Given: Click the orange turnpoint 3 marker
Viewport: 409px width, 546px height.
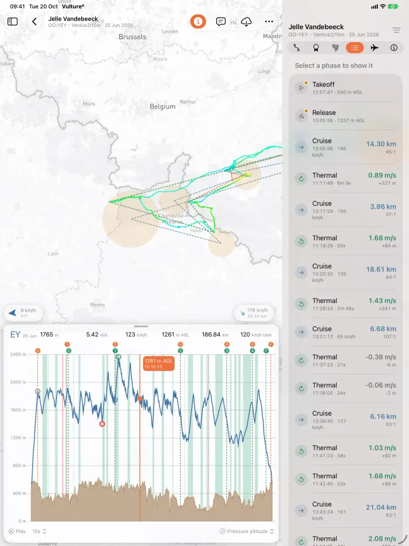Looking at the screenshot, I should 181,344.
